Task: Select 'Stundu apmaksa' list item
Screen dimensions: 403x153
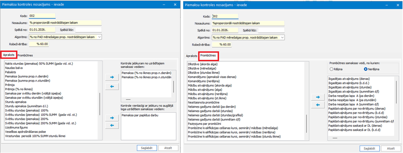Action: [x=15, y=102]
